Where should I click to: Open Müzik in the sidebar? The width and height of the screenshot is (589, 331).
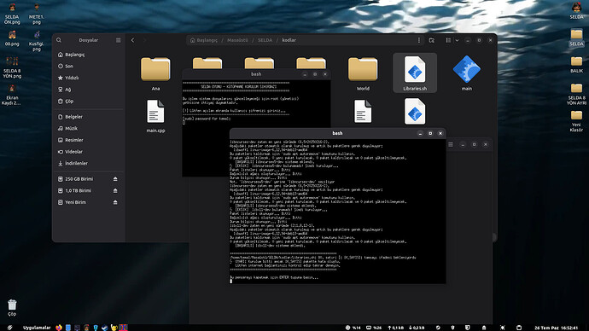pyautogui.click(x=89, y=129)
